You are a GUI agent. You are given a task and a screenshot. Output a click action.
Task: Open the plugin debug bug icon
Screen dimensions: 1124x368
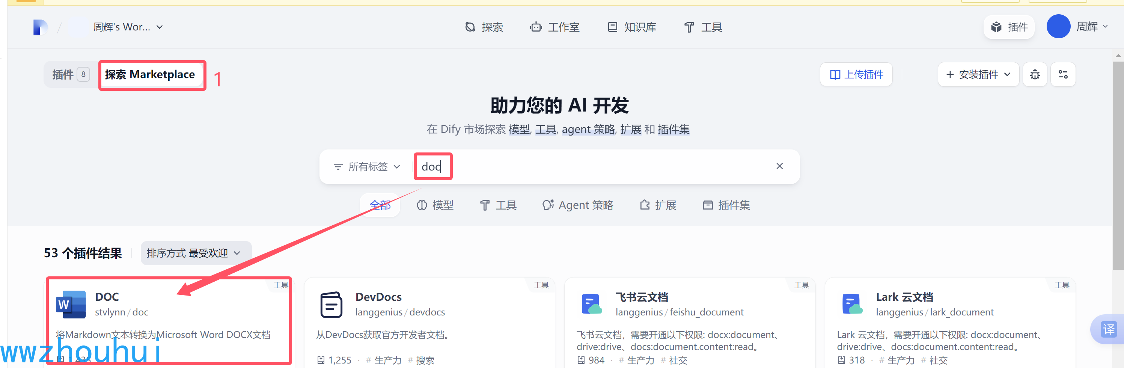click(x=1035, y=75)
